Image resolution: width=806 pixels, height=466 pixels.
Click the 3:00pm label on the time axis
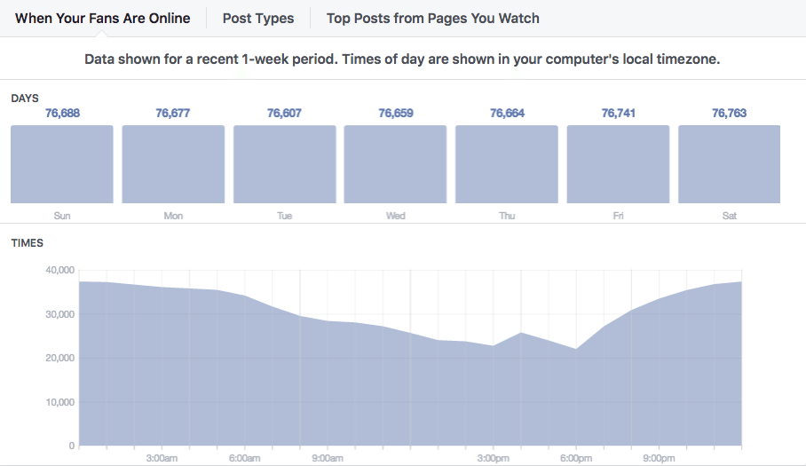(493, 458)
